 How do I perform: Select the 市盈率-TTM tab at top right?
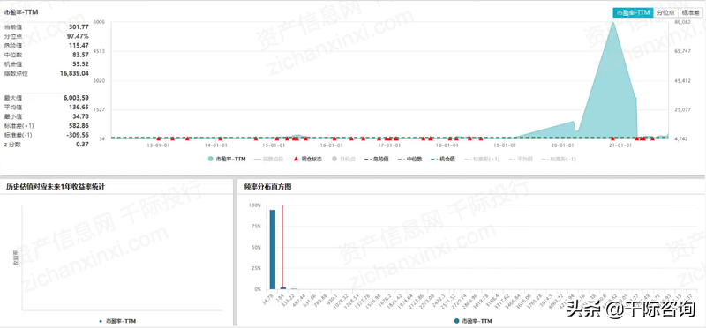(x=633, y=13)
